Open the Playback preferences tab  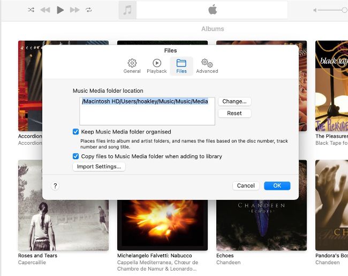pyautogui.click(x=157, y=66)
